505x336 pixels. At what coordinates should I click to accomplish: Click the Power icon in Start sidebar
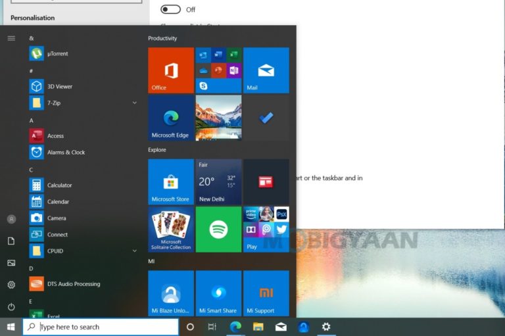pyautogui.click(x=11, y=306)
